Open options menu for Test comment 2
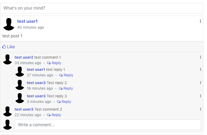The height and width of the screenshot is (135, 207). (x=200, y=109)
